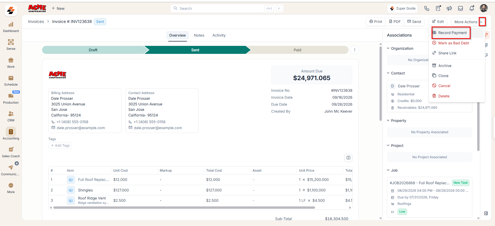Toggle table column chooser icon
This screenshot has height=226, width=495.
[x=348, y=158]
